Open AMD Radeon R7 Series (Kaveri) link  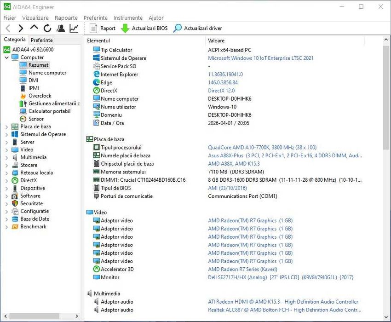(242, 269)
